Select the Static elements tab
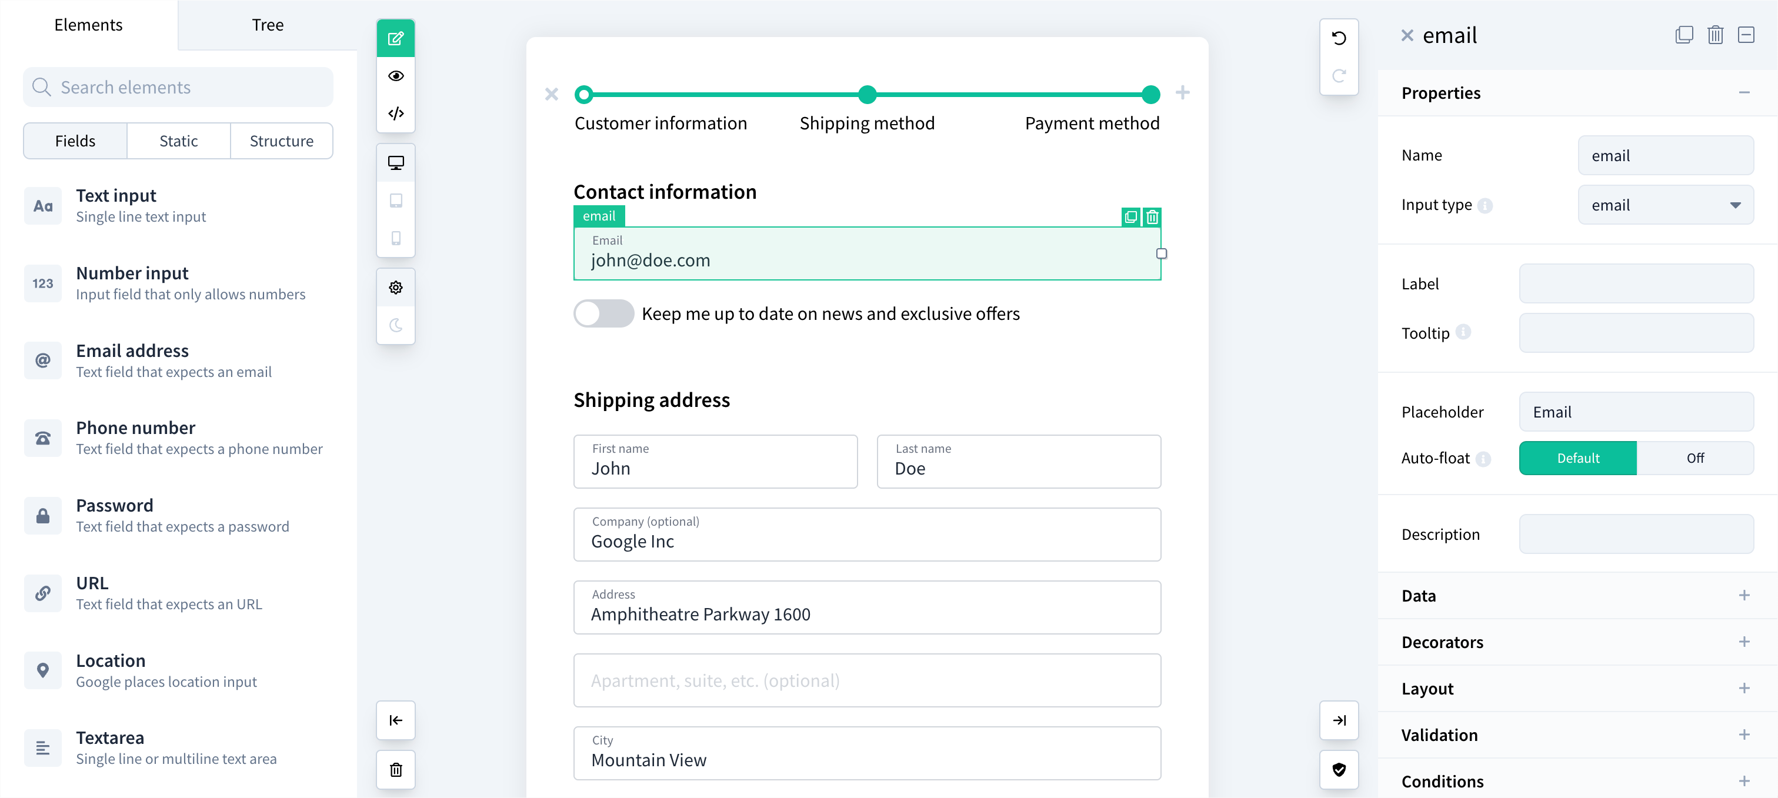 (178, 141)
